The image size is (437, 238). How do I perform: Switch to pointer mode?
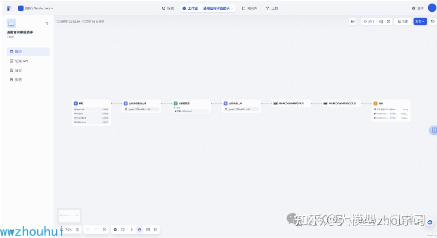[x=132, y=230]
